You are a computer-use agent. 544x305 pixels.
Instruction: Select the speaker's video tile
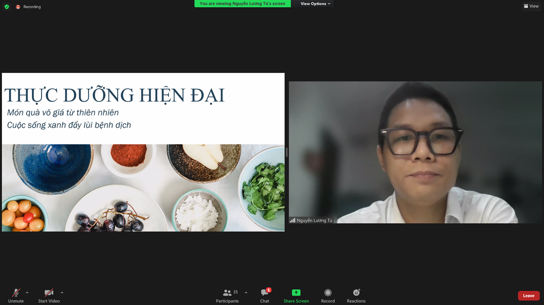pos(415,152)
